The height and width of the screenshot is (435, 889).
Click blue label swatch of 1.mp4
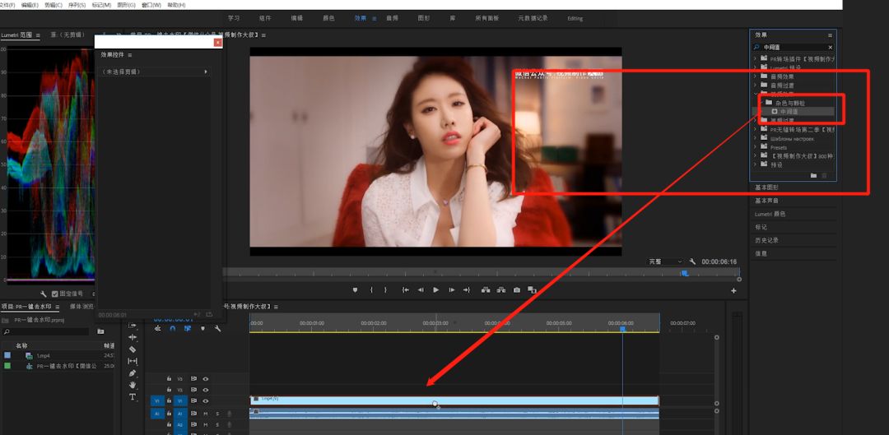pyautogui.click(x=7, y=356)
